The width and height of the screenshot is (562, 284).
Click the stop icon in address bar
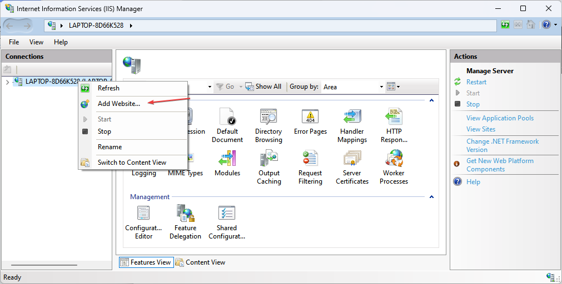pos(518,24)
